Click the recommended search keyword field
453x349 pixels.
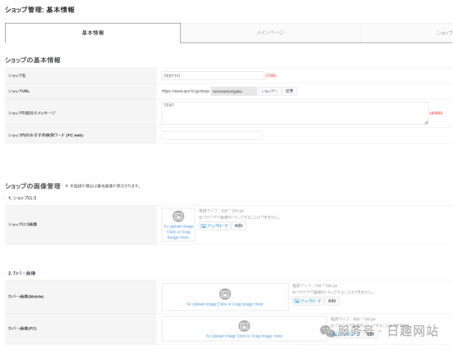click(x=212, y=135)
